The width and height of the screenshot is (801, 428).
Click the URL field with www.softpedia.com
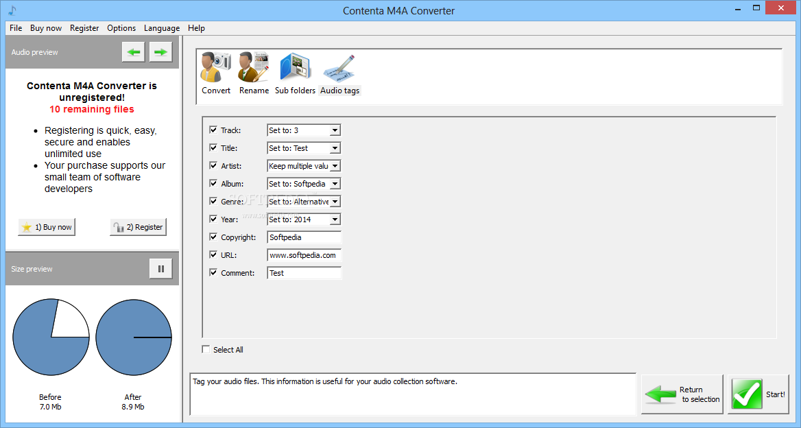click(304, 255)
